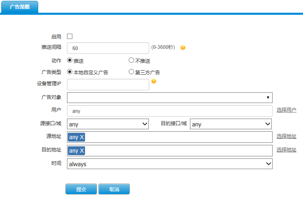Viewport: 303px width, 197px height.
Task: Click the 提交 submit button
Action: pos(81,189)
